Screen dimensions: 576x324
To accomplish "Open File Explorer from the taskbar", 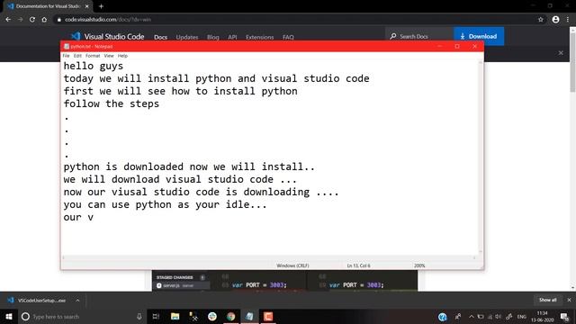I will 175,316.
